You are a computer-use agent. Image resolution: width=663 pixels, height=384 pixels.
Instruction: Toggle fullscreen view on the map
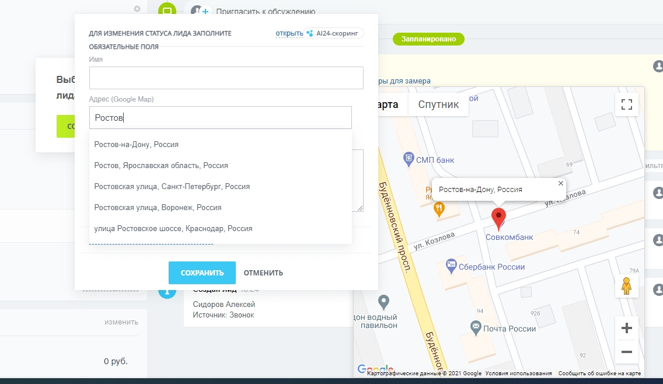coord(627,104)
